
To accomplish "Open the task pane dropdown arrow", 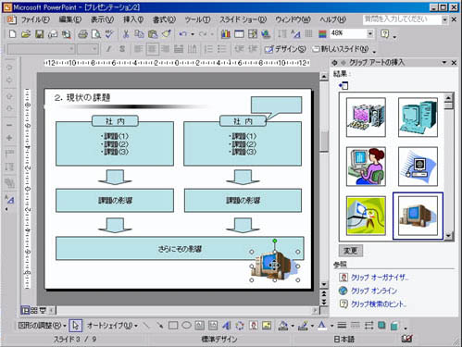I will (444, 63).
